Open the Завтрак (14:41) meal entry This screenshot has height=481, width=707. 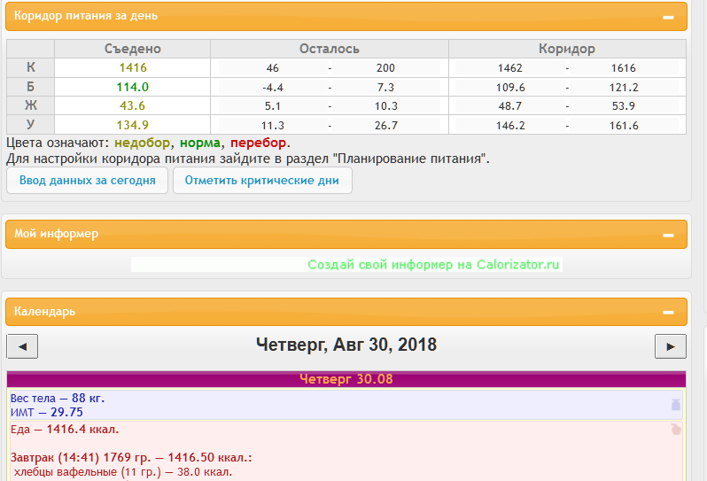tap(131, 458)
